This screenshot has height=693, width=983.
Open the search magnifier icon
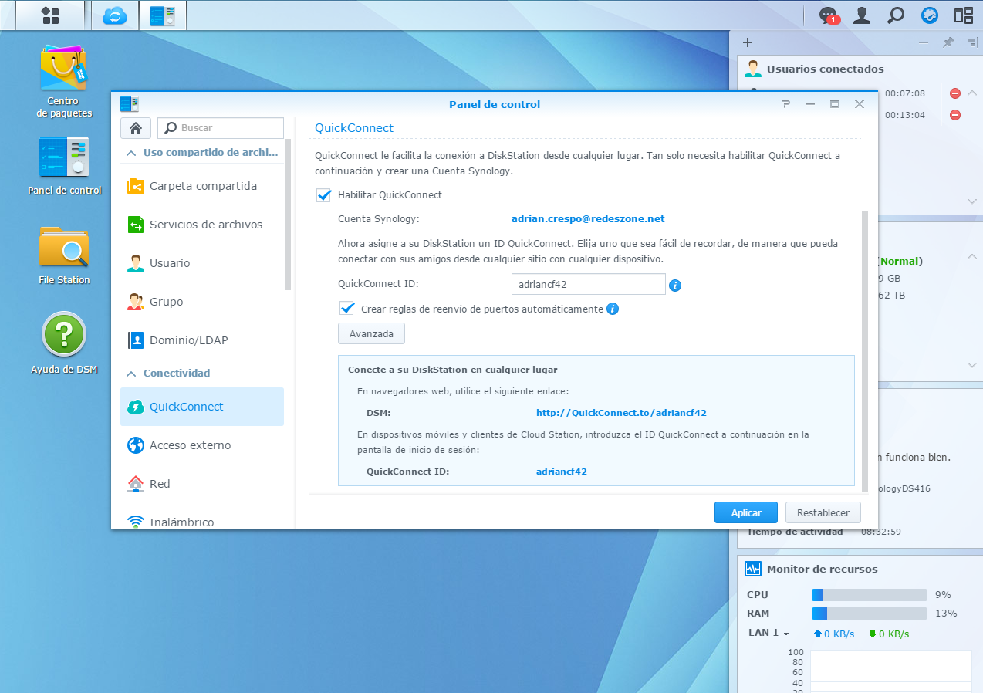[896, 15]
